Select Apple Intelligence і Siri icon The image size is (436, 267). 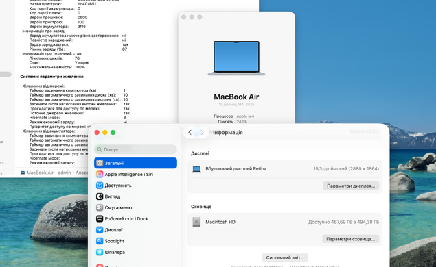pos(100,174)
